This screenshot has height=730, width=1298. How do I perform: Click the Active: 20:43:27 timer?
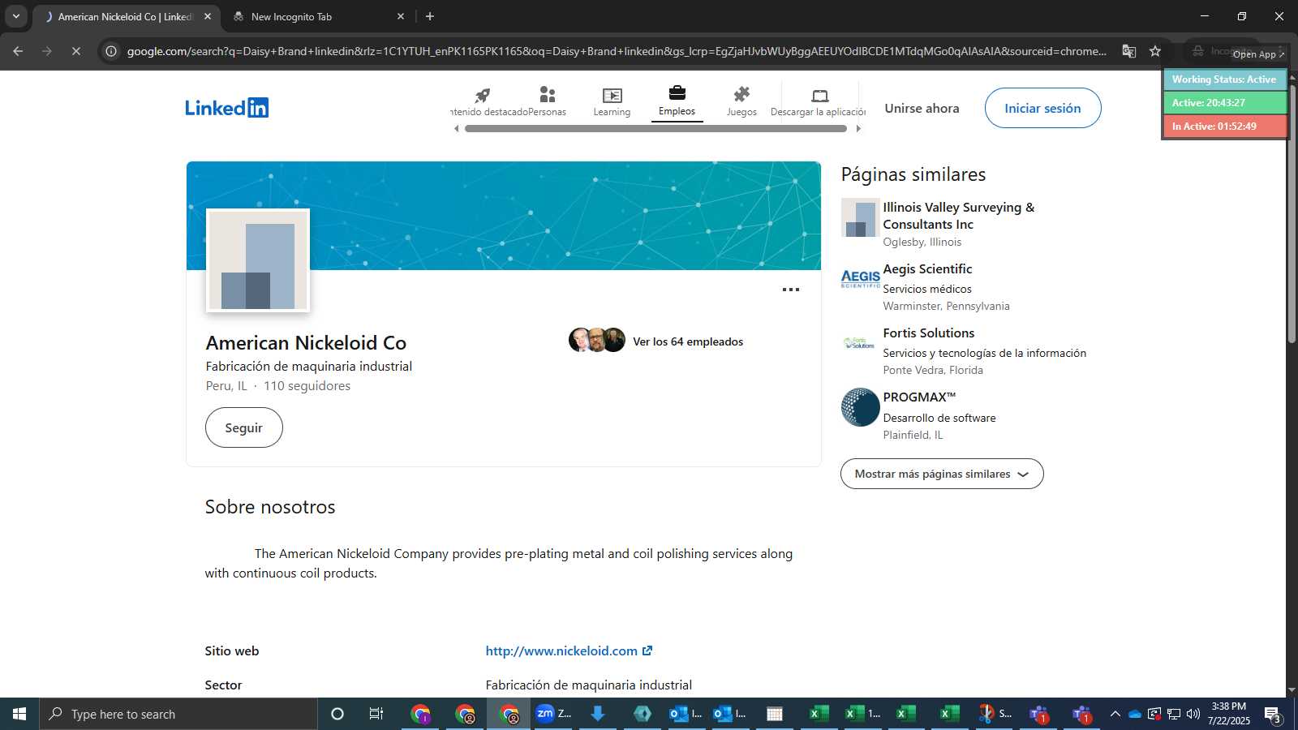coord(1224,102)
